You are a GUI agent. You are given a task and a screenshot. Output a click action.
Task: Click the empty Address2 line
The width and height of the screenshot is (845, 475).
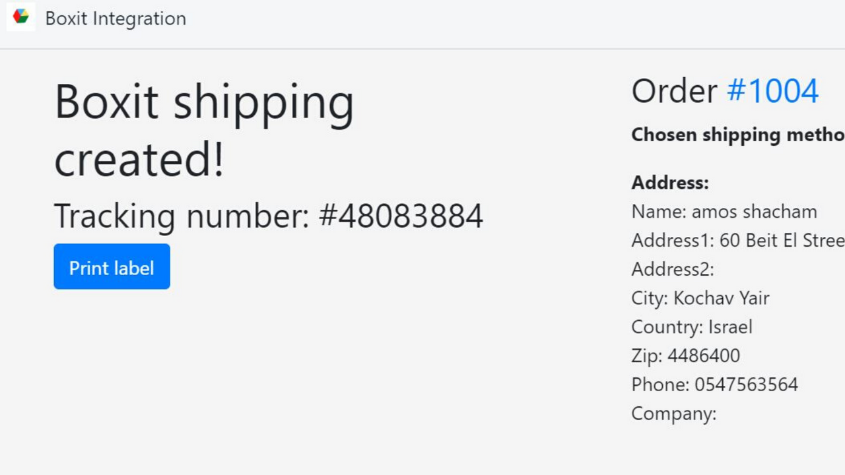tap(672, 269)
